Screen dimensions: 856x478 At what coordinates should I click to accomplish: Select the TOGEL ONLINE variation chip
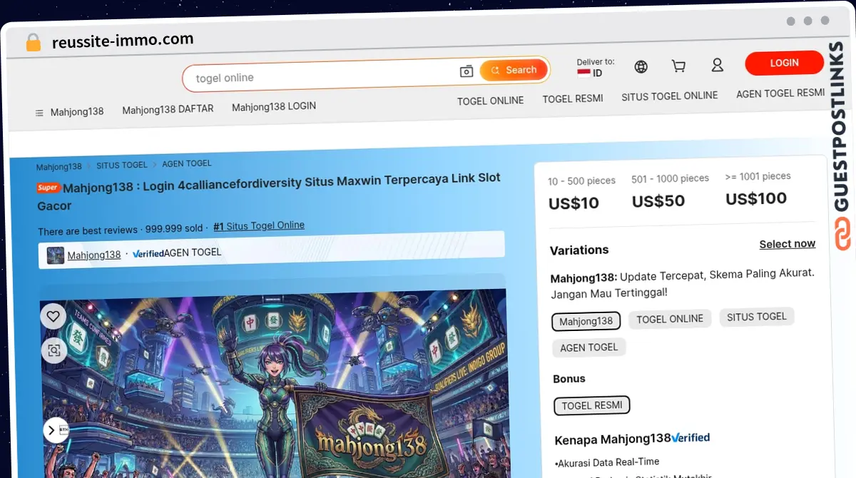[670, 319]
